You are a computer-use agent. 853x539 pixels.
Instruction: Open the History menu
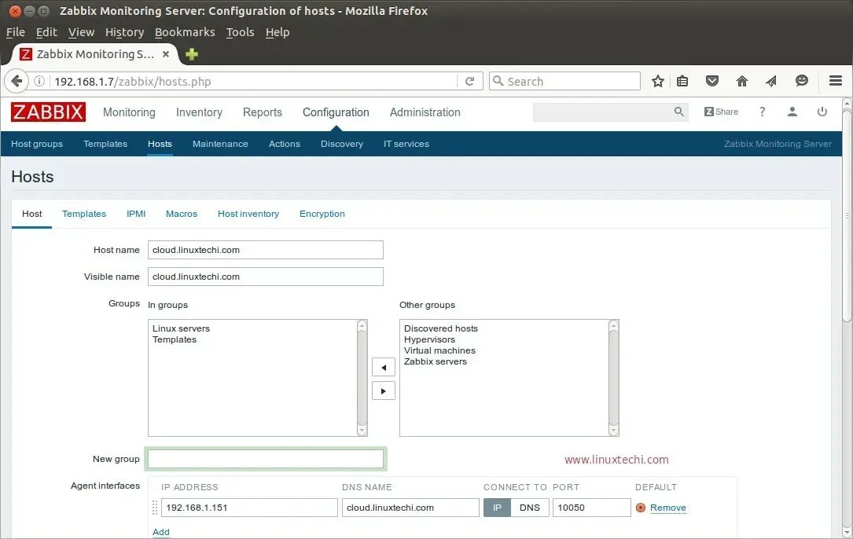tap(124, 32)
